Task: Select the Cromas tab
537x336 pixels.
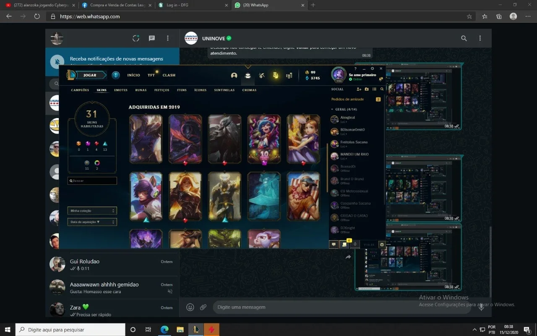Action: click(x=249, y=90)
